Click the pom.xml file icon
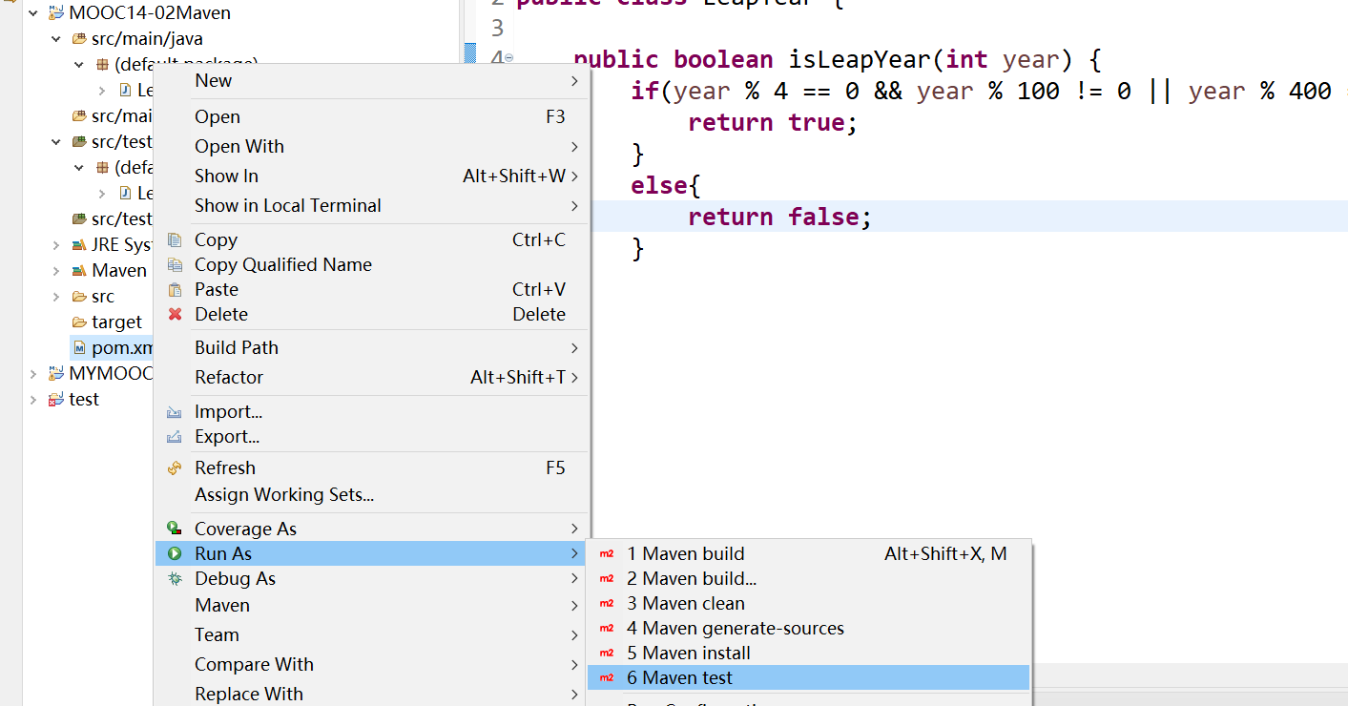The width and height of the screenshot is (1348, 706). pos(79,348)
